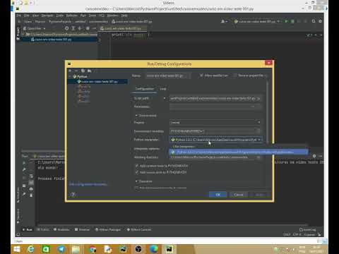
Task: Open the Refactor menu
Action: click(71, 16)
